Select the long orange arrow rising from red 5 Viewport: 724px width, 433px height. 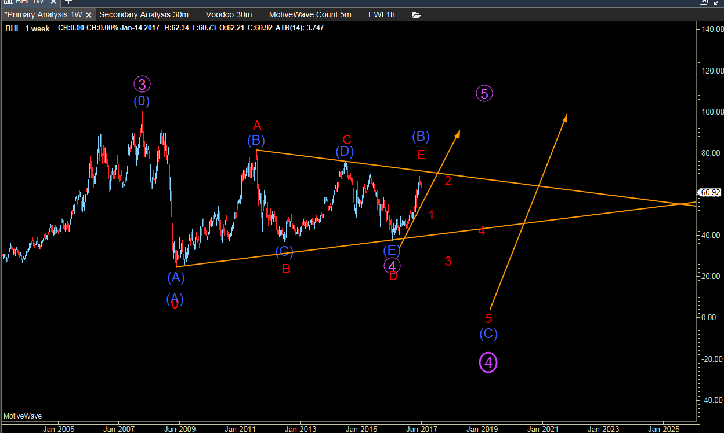click(528, 211)
